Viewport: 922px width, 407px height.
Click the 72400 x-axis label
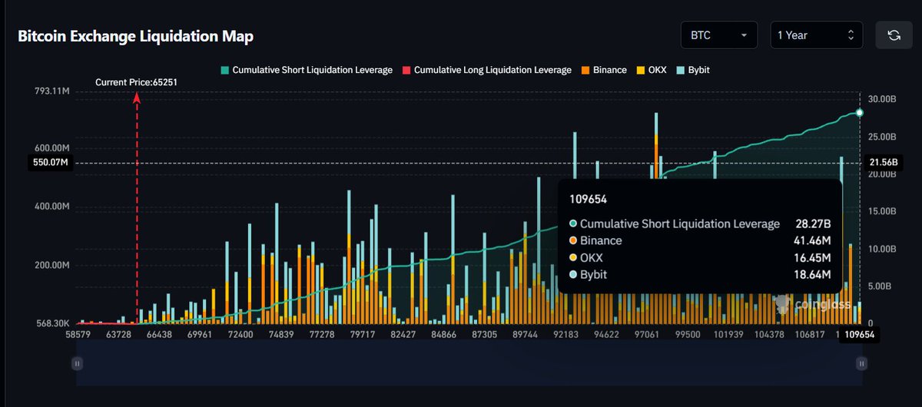[240, 336]
